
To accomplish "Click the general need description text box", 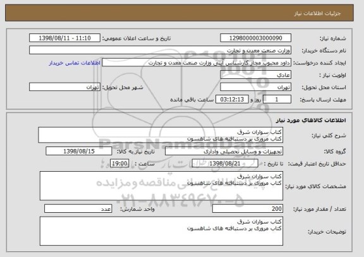I will [161, 135].
